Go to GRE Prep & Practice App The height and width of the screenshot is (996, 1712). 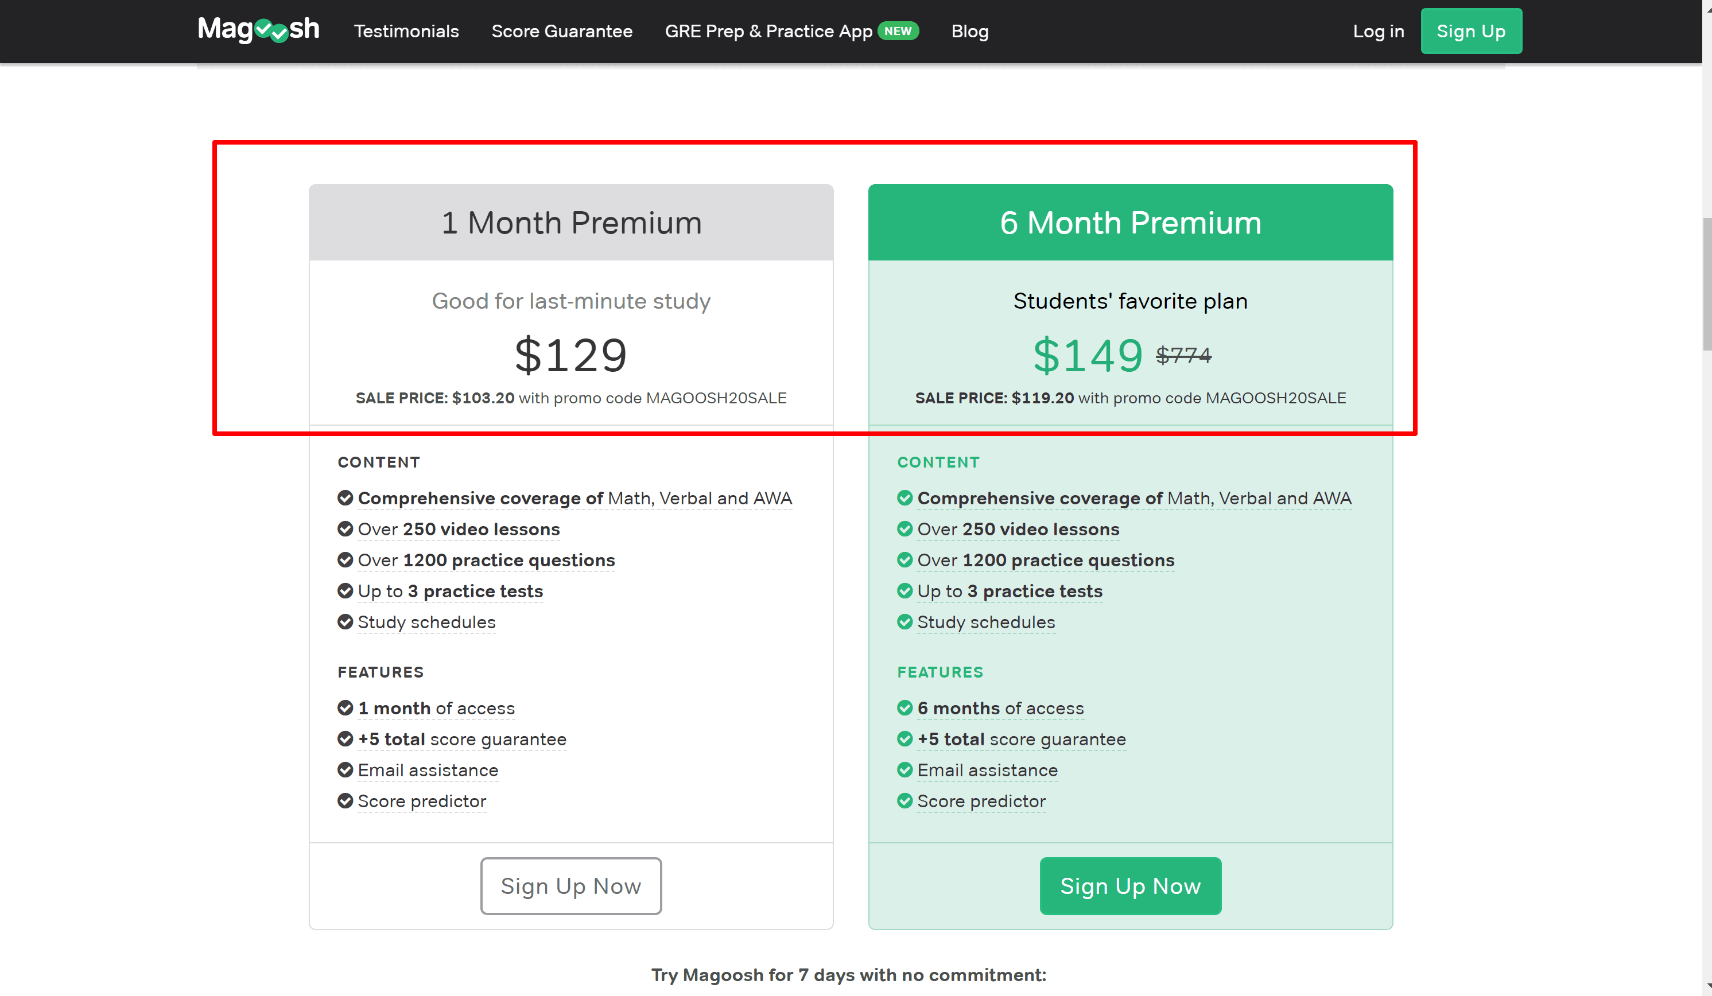click(x=768, y=31)
